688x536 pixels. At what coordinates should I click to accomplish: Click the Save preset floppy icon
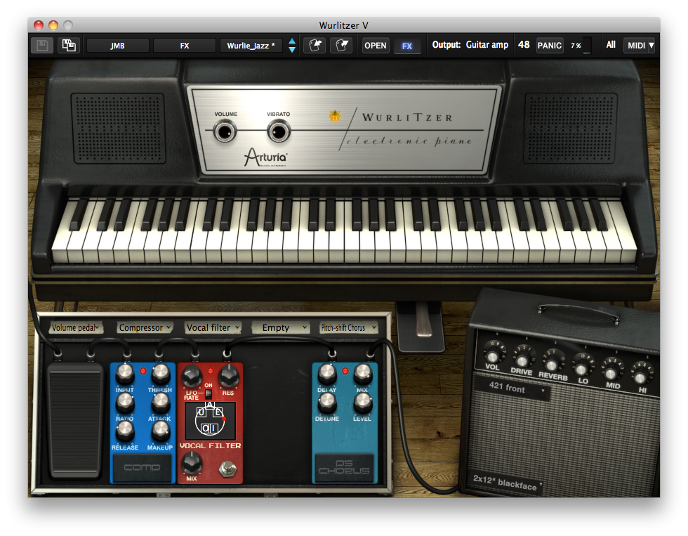[42, 45]
